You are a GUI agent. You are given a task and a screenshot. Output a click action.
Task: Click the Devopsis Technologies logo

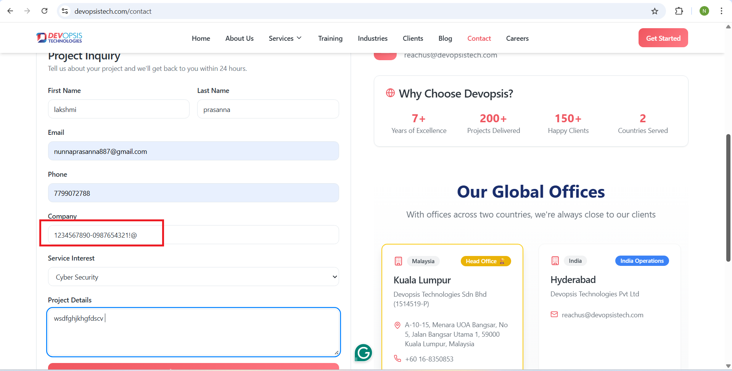click(59, 38)
